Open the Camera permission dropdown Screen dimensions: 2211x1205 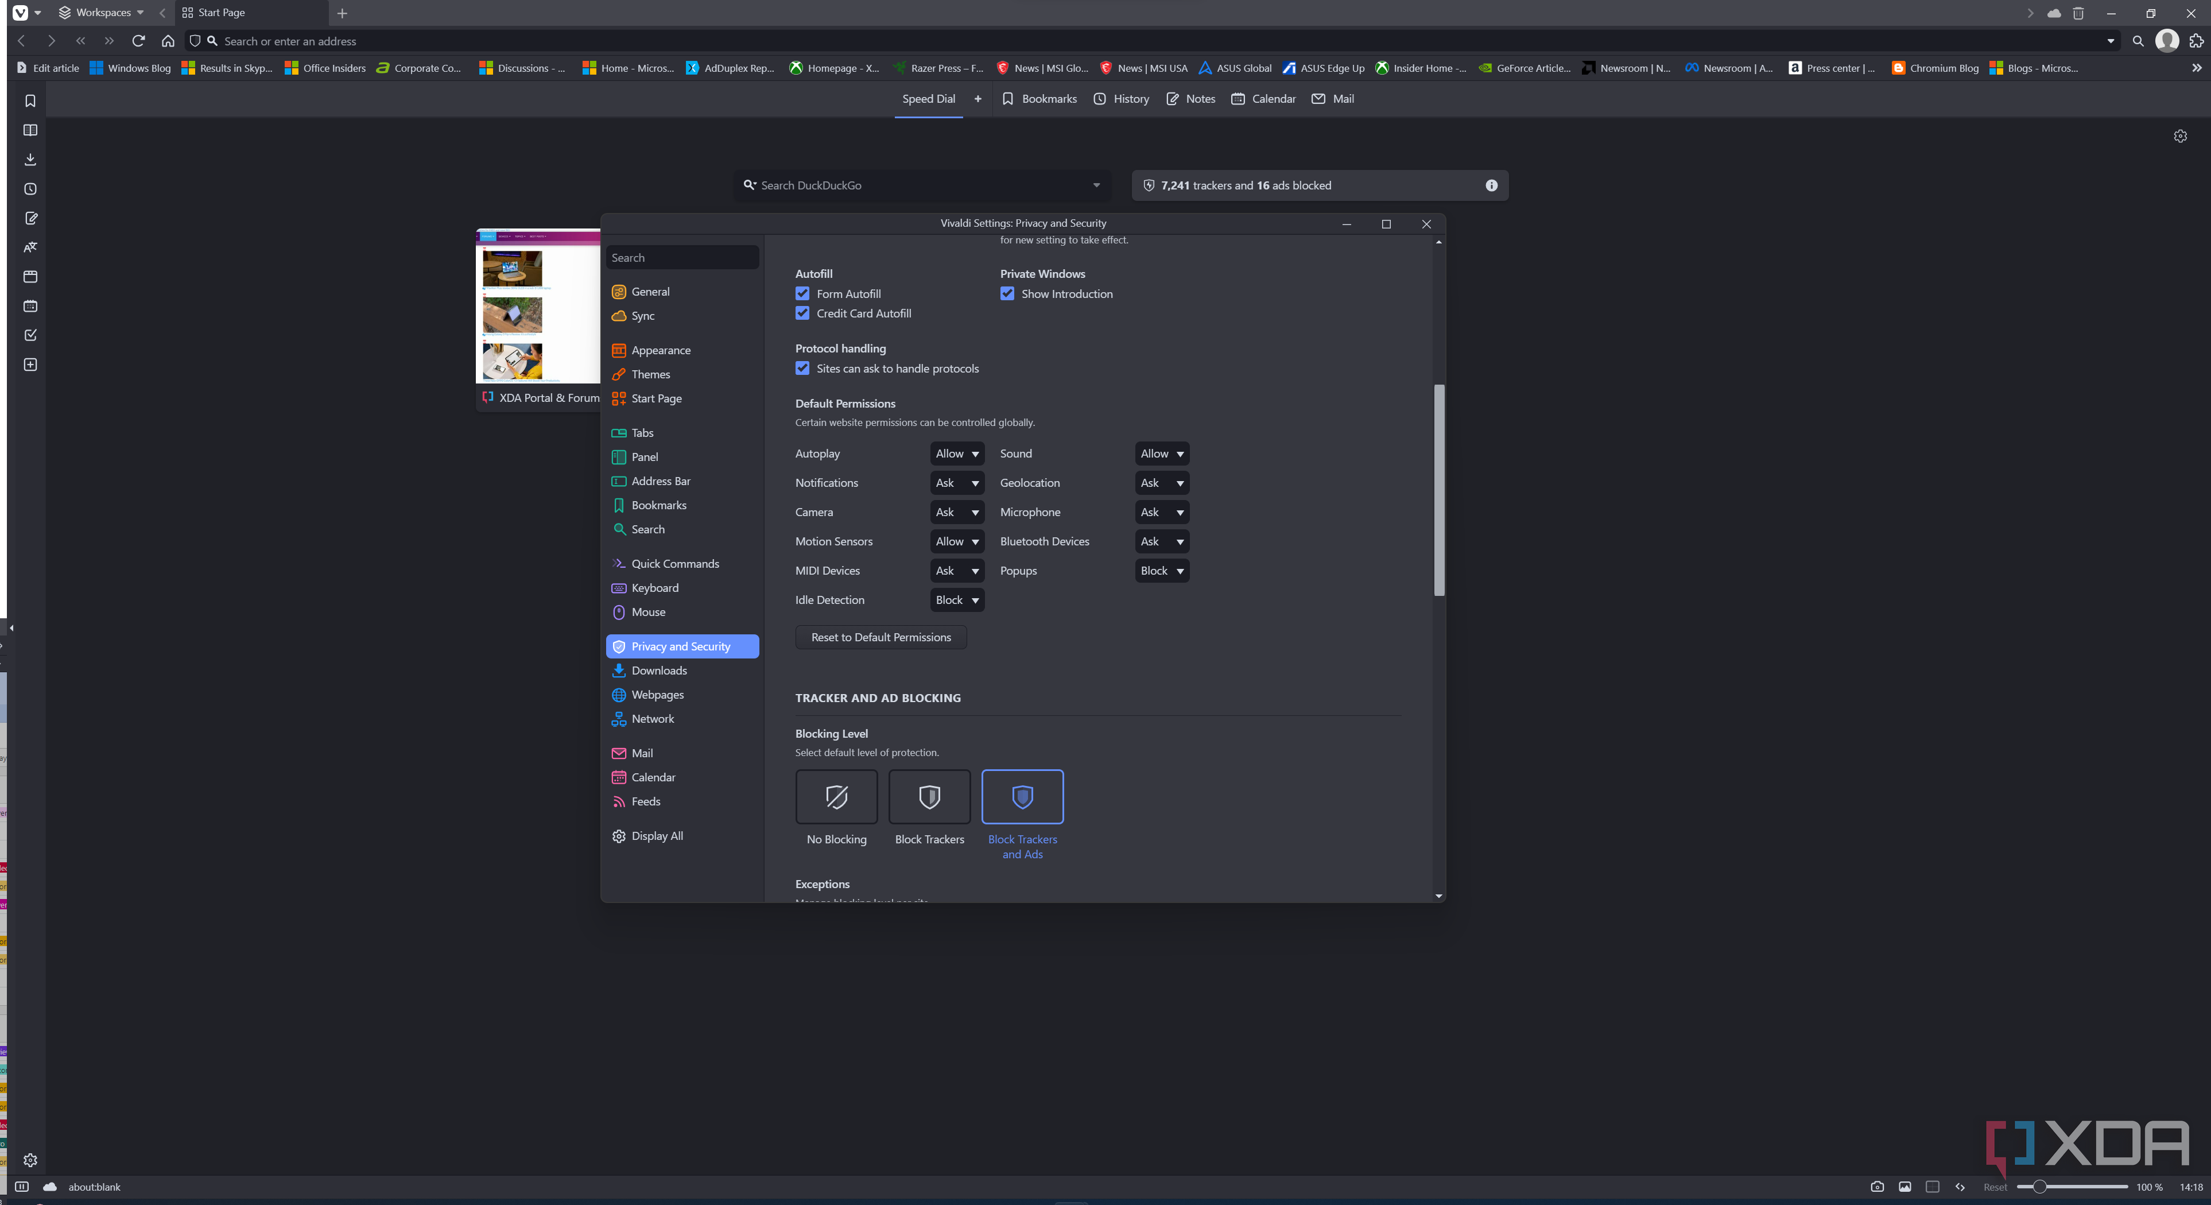(957, 513)
